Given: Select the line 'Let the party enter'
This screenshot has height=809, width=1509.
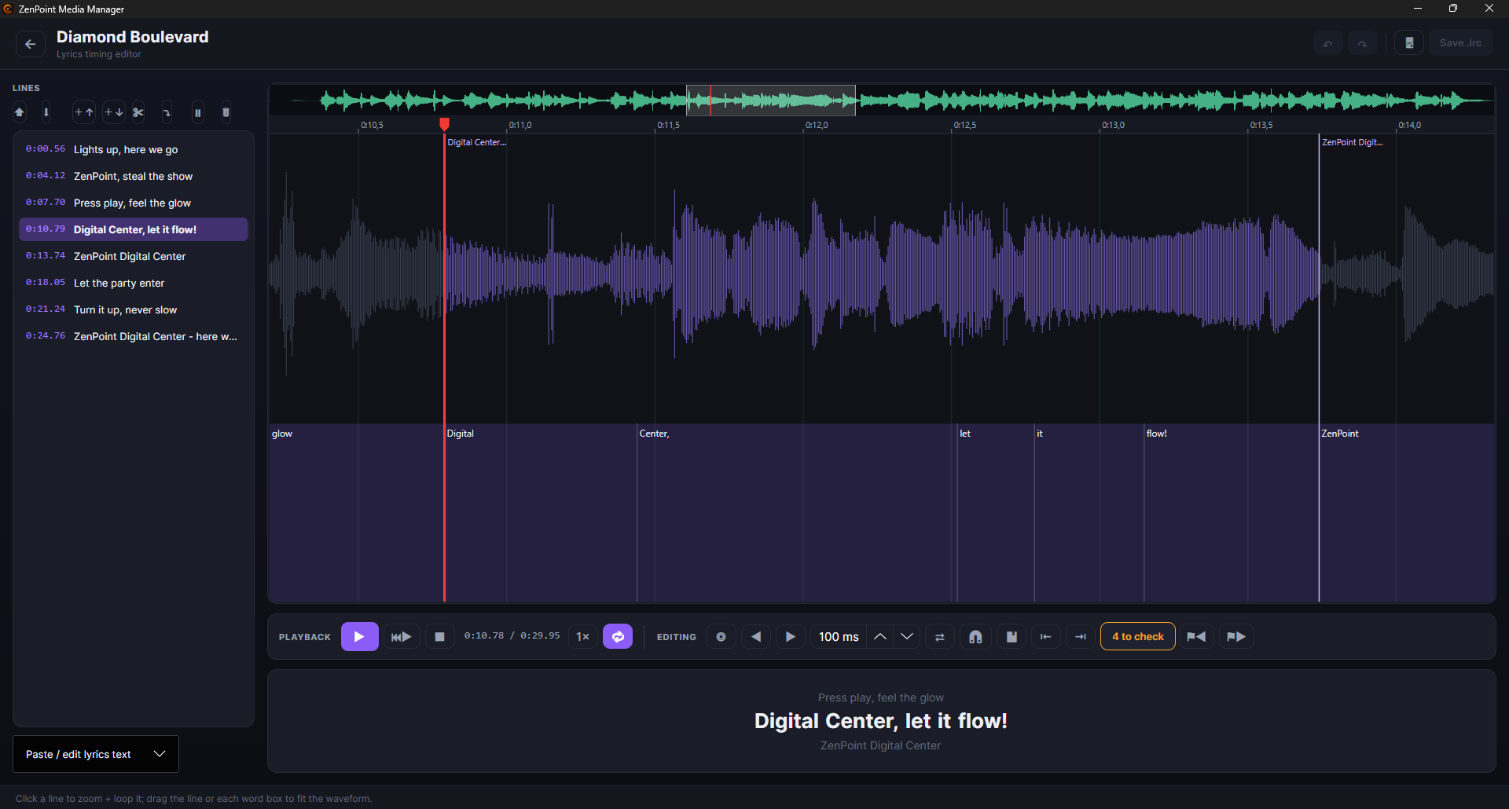Looking at the screenshot, I should (134, 283).
